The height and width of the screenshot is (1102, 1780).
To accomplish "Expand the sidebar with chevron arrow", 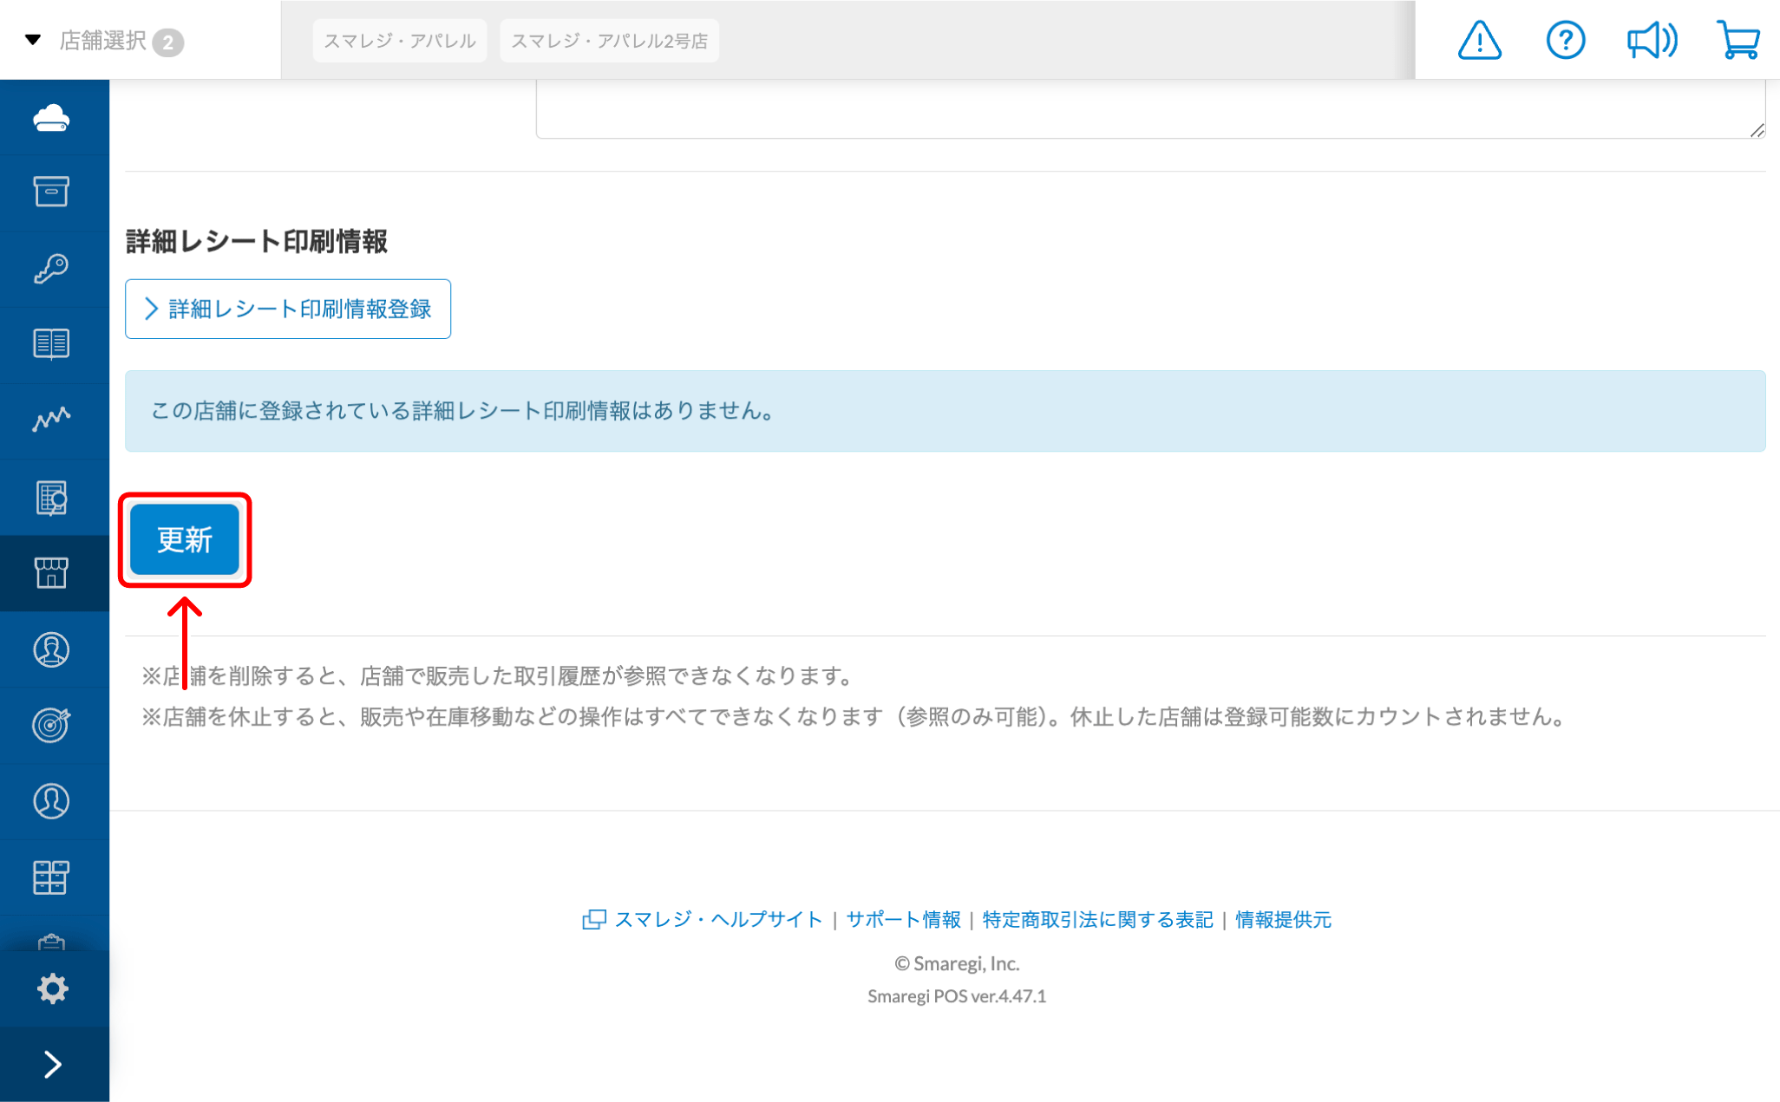I will [x=53, y=1064].
